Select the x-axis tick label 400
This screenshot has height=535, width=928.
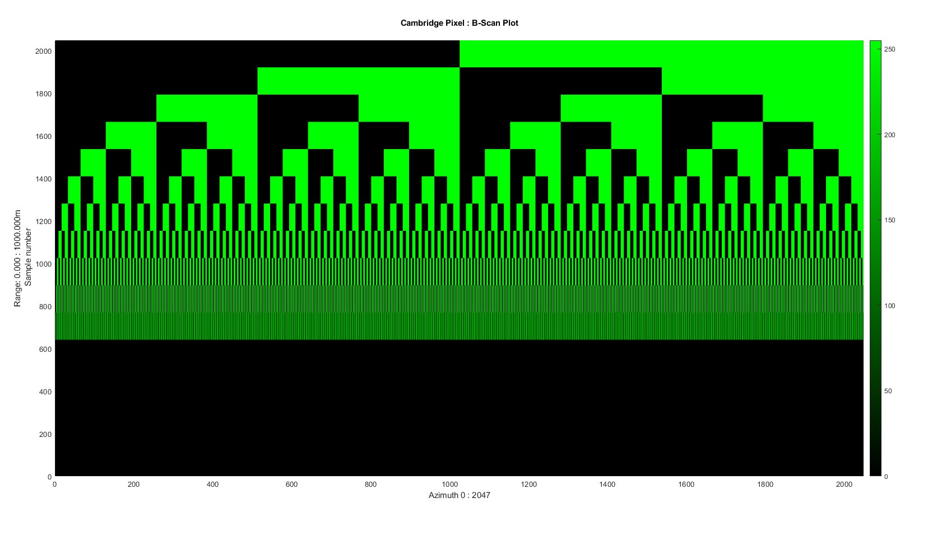(212, 485)
